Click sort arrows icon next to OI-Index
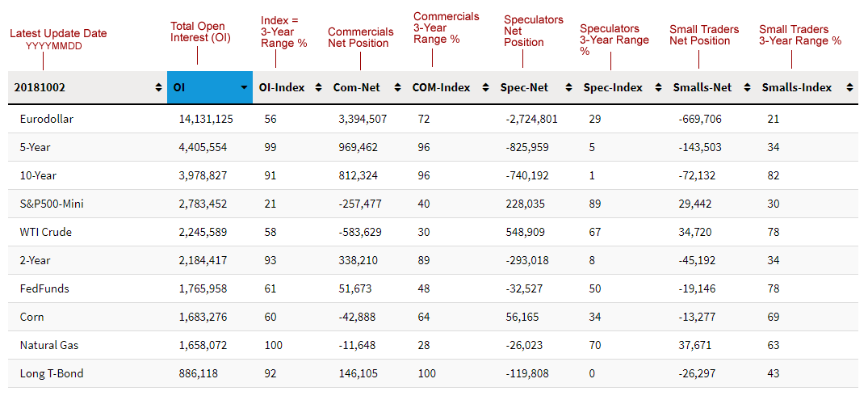Screen dimensions: 868x404 tap(317, 87)
